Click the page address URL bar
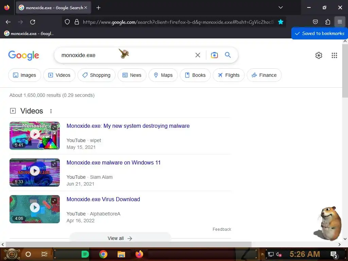 click(x=178, y=22)
